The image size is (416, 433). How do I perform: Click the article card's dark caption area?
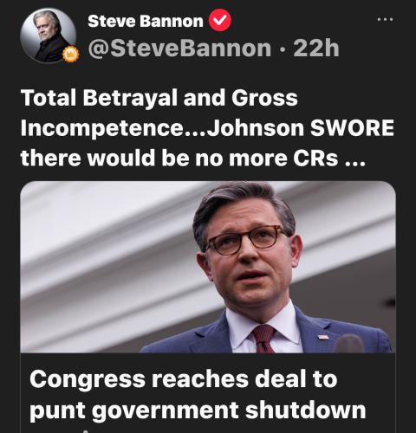coord(208,393)
